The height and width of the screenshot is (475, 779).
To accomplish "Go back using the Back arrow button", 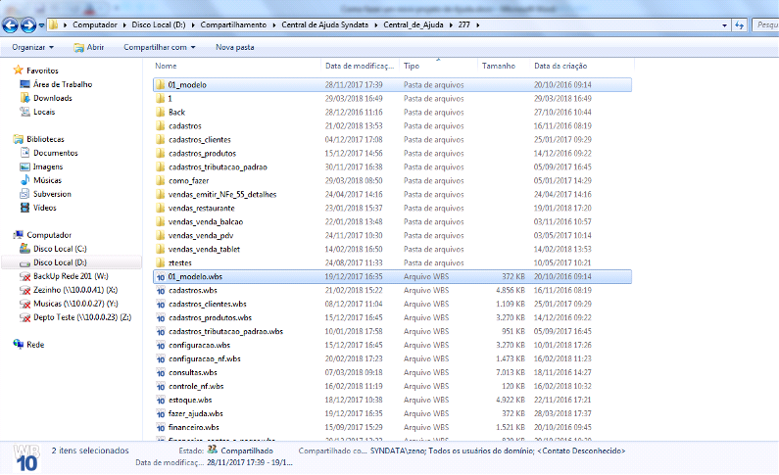I will (x=11, y=23).
